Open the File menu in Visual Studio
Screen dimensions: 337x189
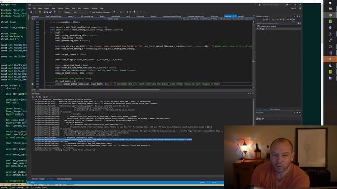[x=29, y=8]
